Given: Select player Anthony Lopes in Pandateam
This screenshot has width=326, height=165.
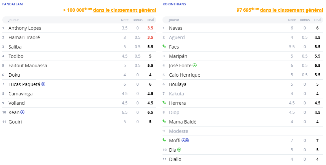Looking at the screenshot, I should [25, 28].
